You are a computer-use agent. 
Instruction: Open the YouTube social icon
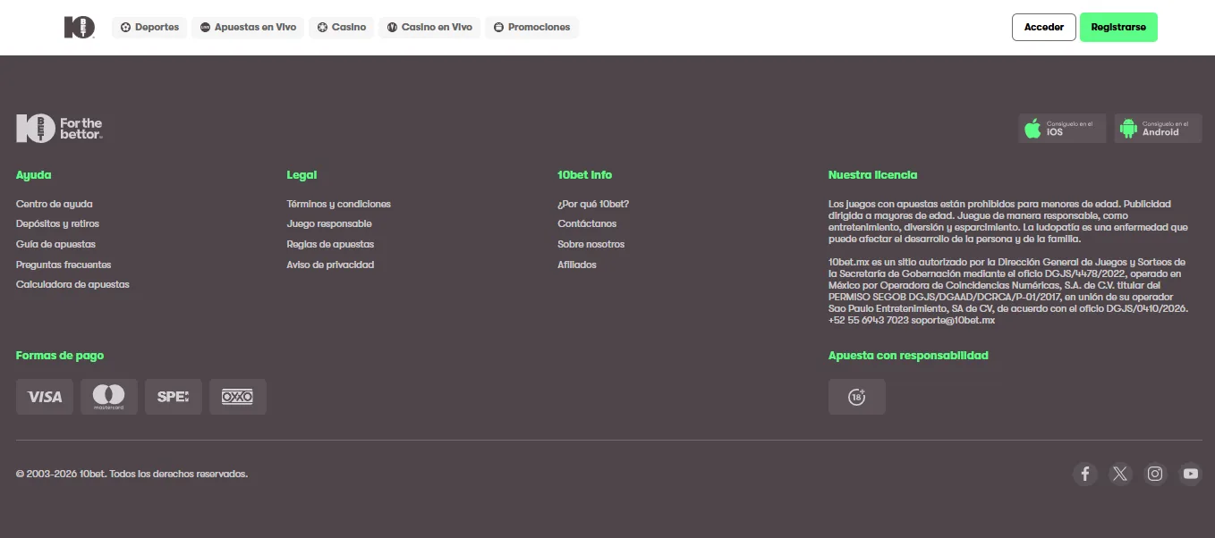[x=1190, y=475]
